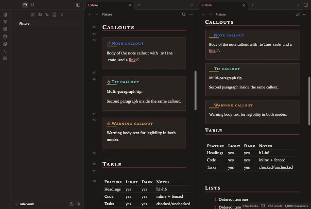Open more options in right pane
311x209 pixels.
point(305,14)
